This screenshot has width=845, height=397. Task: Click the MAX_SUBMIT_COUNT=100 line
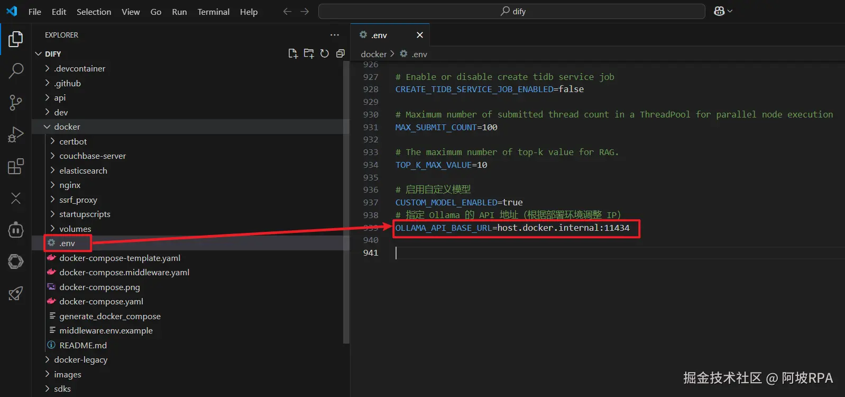(x=446, y=127)
